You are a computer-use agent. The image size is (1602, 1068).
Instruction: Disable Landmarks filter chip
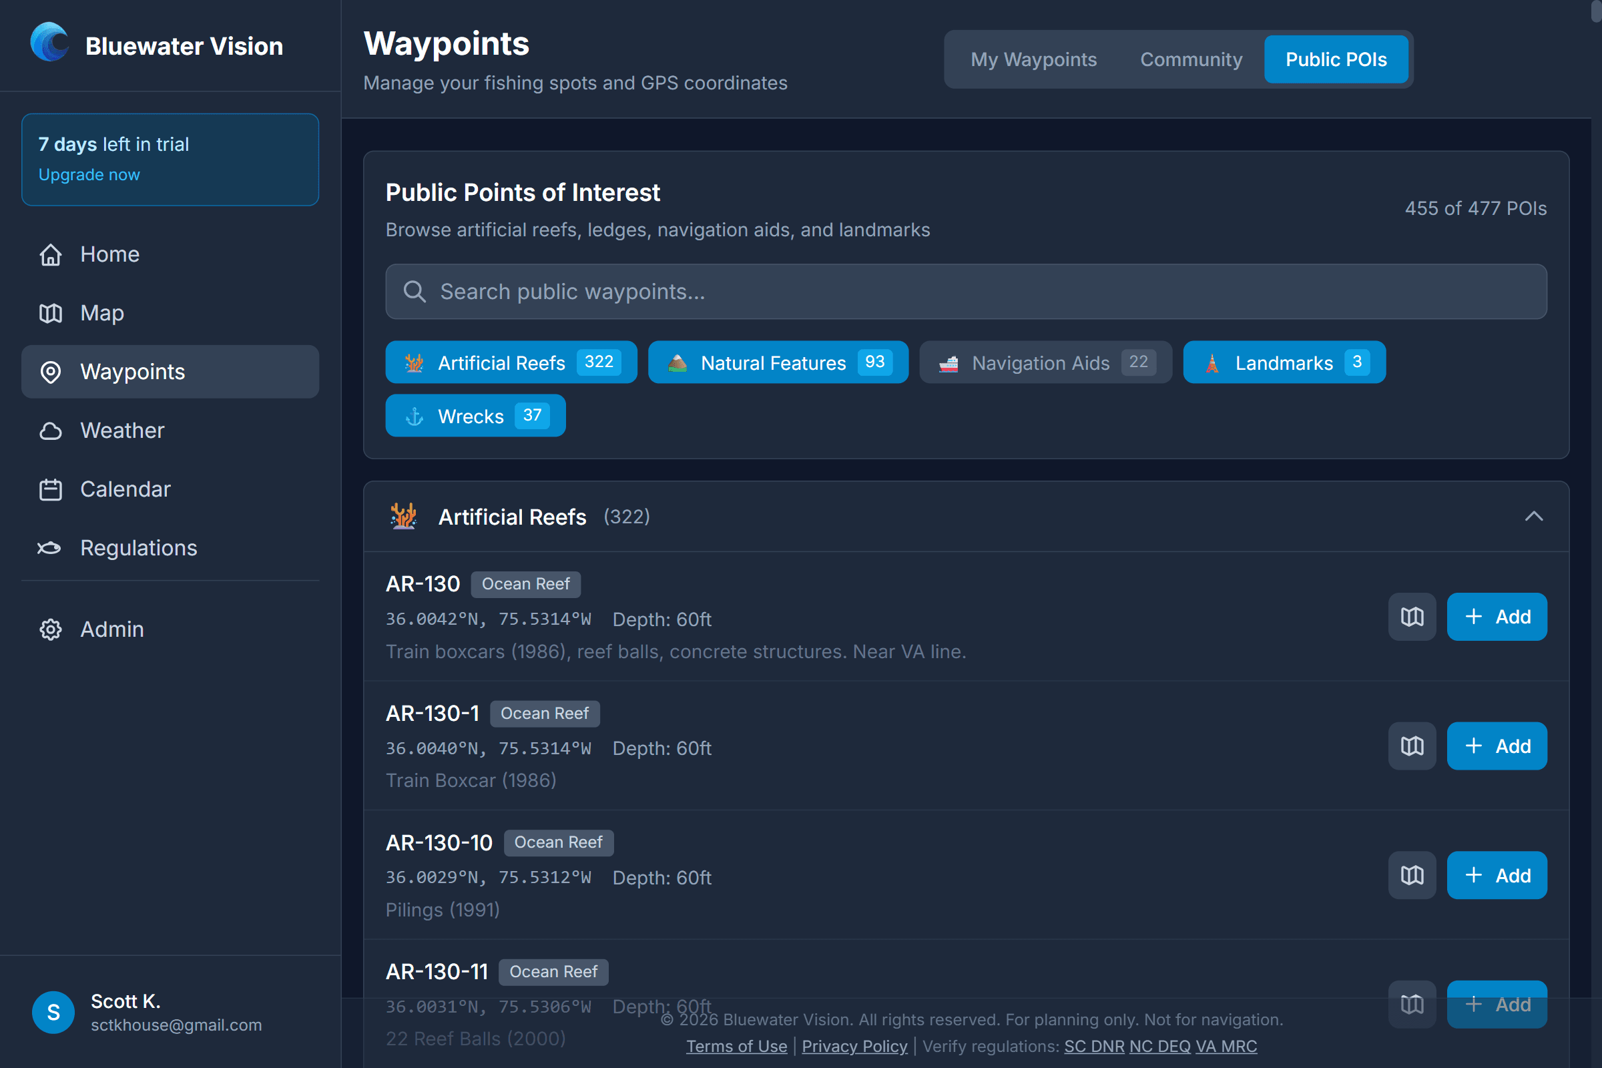click(1284, 362)
